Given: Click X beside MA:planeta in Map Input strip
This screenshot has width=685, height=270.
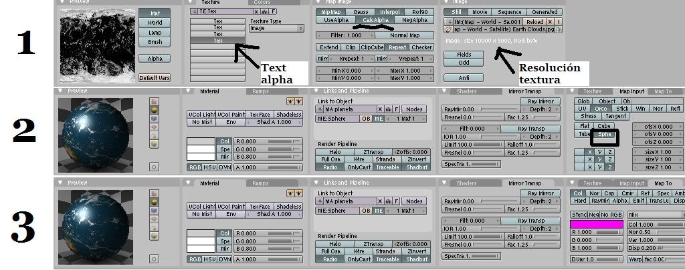Looking at the screenshot, I should [x=380, y=109].
